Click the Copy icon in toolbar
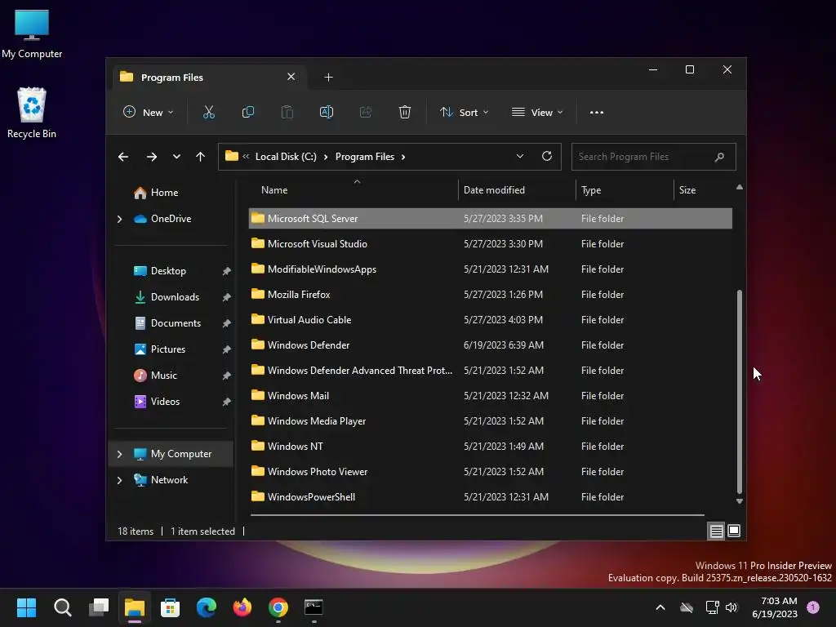Viewport: 836px width, 627px height. [x=248, y=112]
